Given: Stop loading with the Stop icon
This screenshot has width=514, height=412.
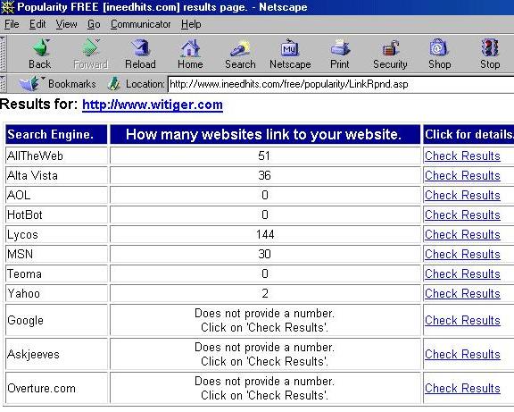Looking at the screenshot, I should pyautogui.click(x=490, y=48).
